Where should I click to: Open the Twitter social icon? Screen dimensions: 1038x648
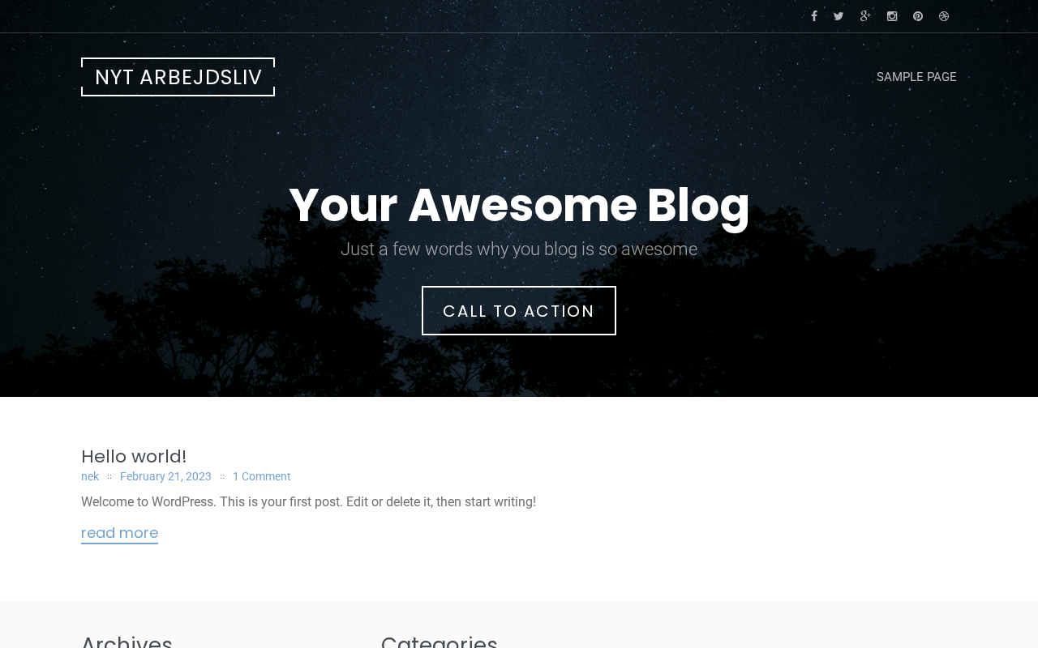pyautogui.click(x=839, y=16)
